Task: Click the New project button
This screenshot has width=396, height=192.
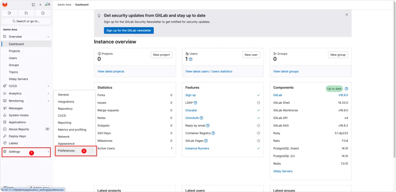Action: pos(161,55)
